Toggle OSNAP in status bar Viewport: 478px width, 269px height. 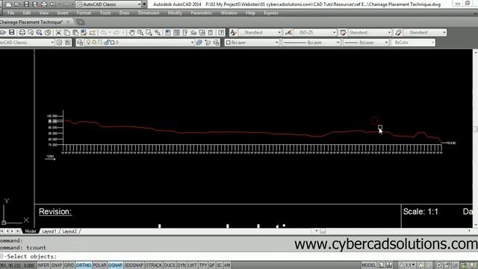(116, 265)
